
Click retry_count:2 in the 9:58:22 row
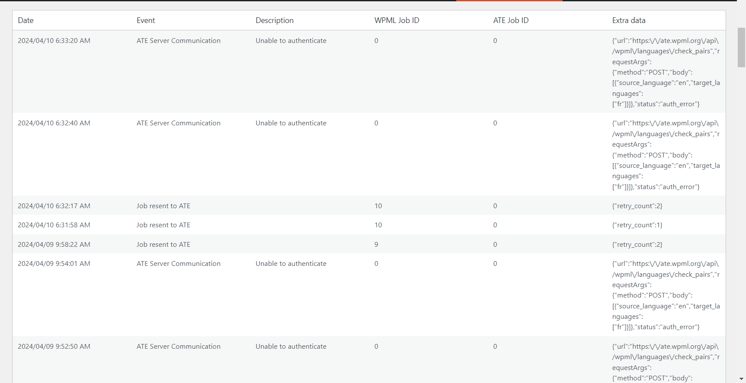(637, 245)
